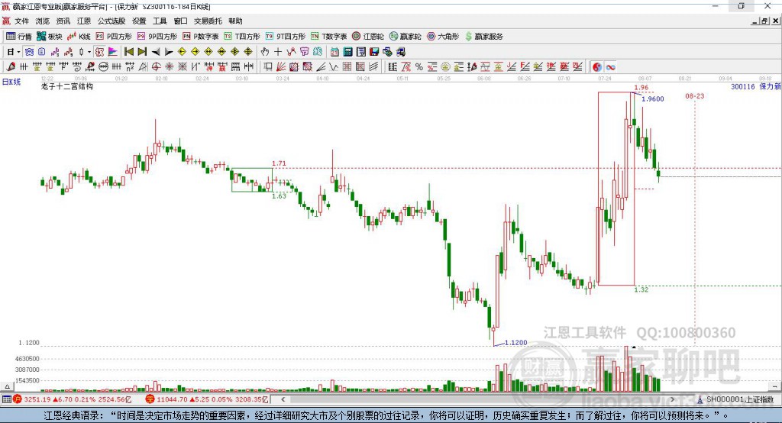Open 9T四方形 tool
Image resolution: width=782 pixels, height=423 pixels.
click(x=286, y=37)
